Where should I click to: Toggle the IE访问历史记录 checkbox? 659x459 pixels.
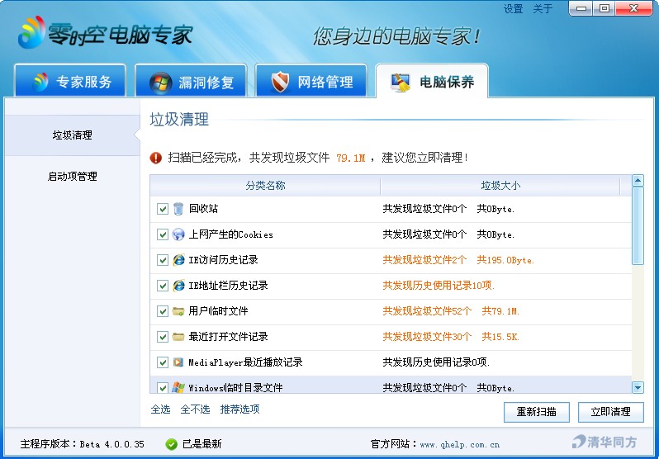pyautogui.click(x=162, y=260)
